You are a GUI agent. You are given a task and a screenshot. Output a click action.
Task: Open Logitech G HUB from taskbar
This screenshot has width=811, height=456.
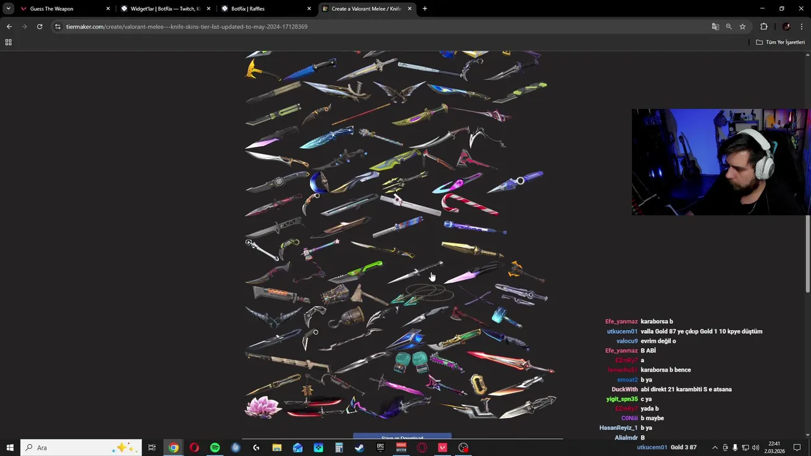click(x=256, y=448)
